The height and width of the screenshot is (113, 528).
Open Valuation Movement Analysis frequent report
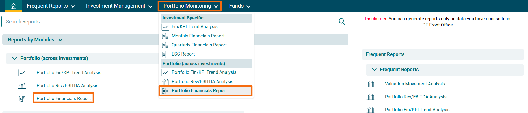[415, 84]
